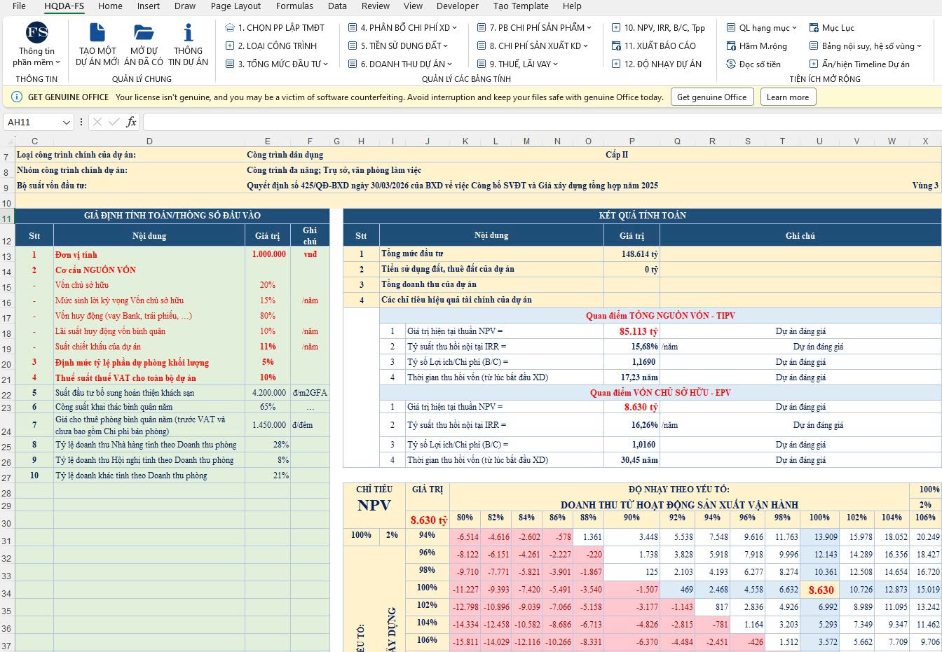This screenshot has height=652, width=942.
Task: Click the info icon beside GET GENUINE OFFICE
Action: pyautogui.click(x=17, y=97)
